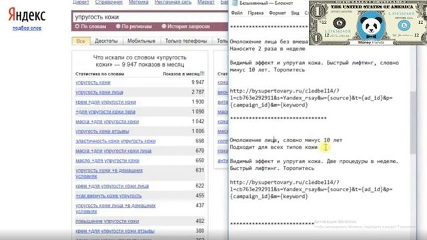
Task: Click the keyword 'повышение упругости кожи'
Action: tap(107, 221)
